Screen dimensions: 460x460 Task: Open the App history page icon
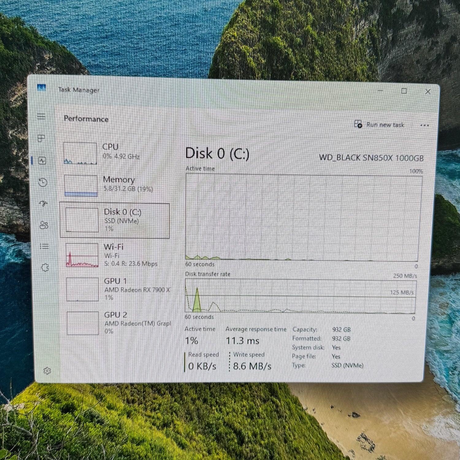(43, 182)
